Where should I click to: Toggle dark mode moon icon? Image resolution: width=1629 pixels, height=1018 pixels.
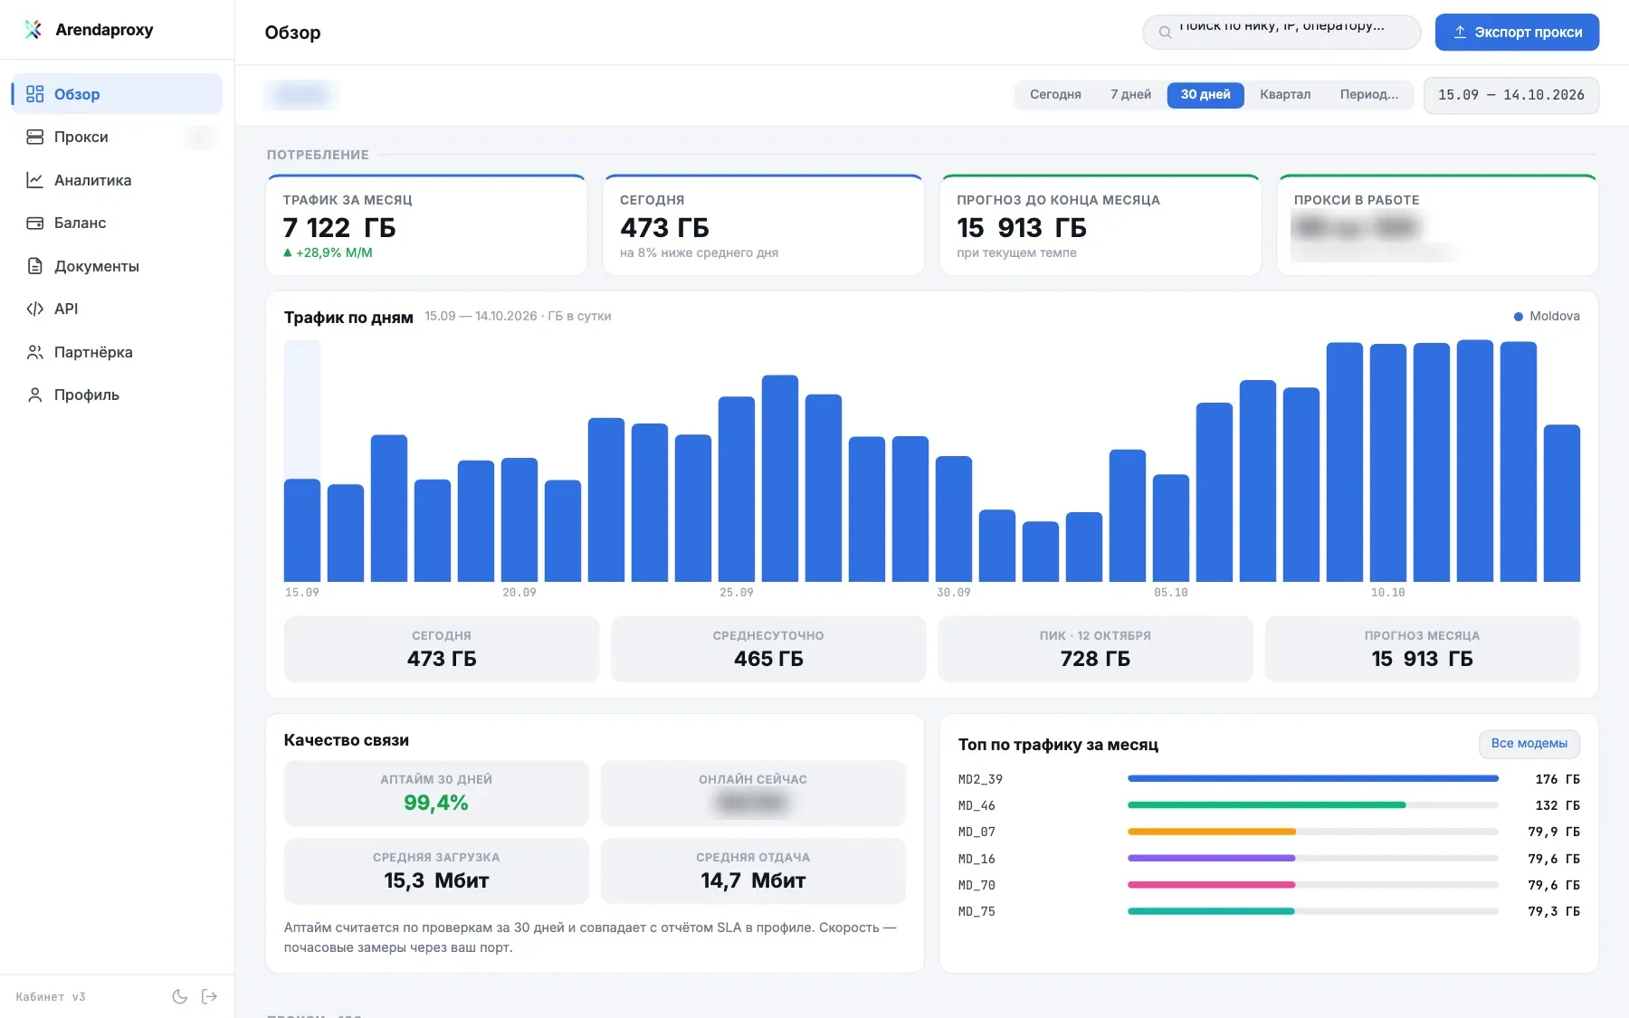180,996
